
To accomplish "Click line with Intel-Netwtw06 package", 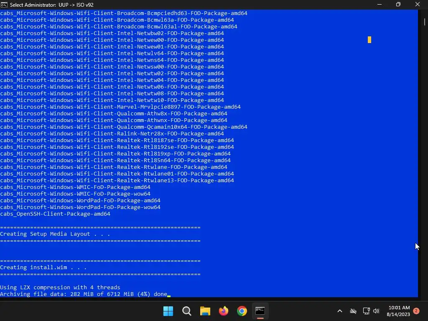I will tap(112, 87).
